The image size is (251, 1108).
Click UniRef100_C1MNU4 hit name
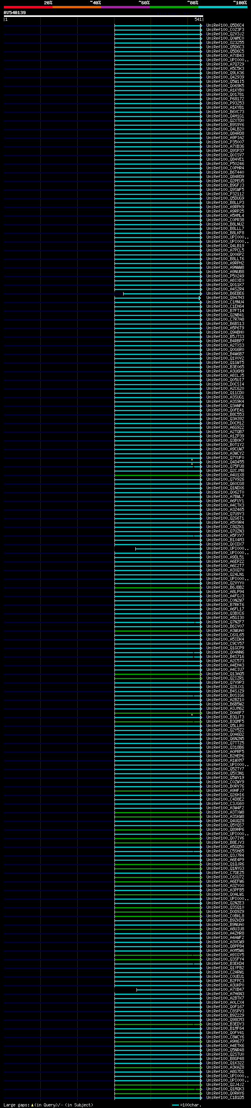pos(225,302)
